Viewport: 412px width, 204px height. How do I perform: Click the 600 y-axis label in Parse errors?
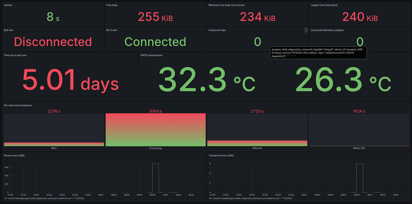6,167
